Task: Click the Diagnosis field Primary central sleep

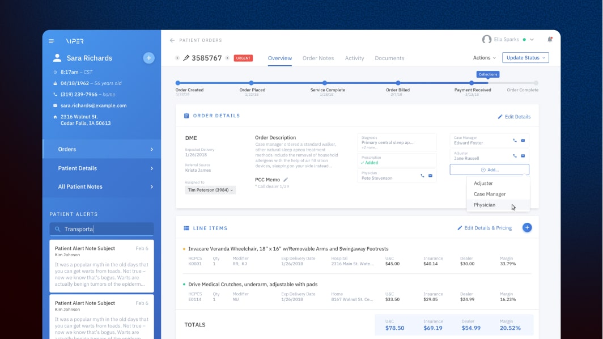Action: point(397,142)
